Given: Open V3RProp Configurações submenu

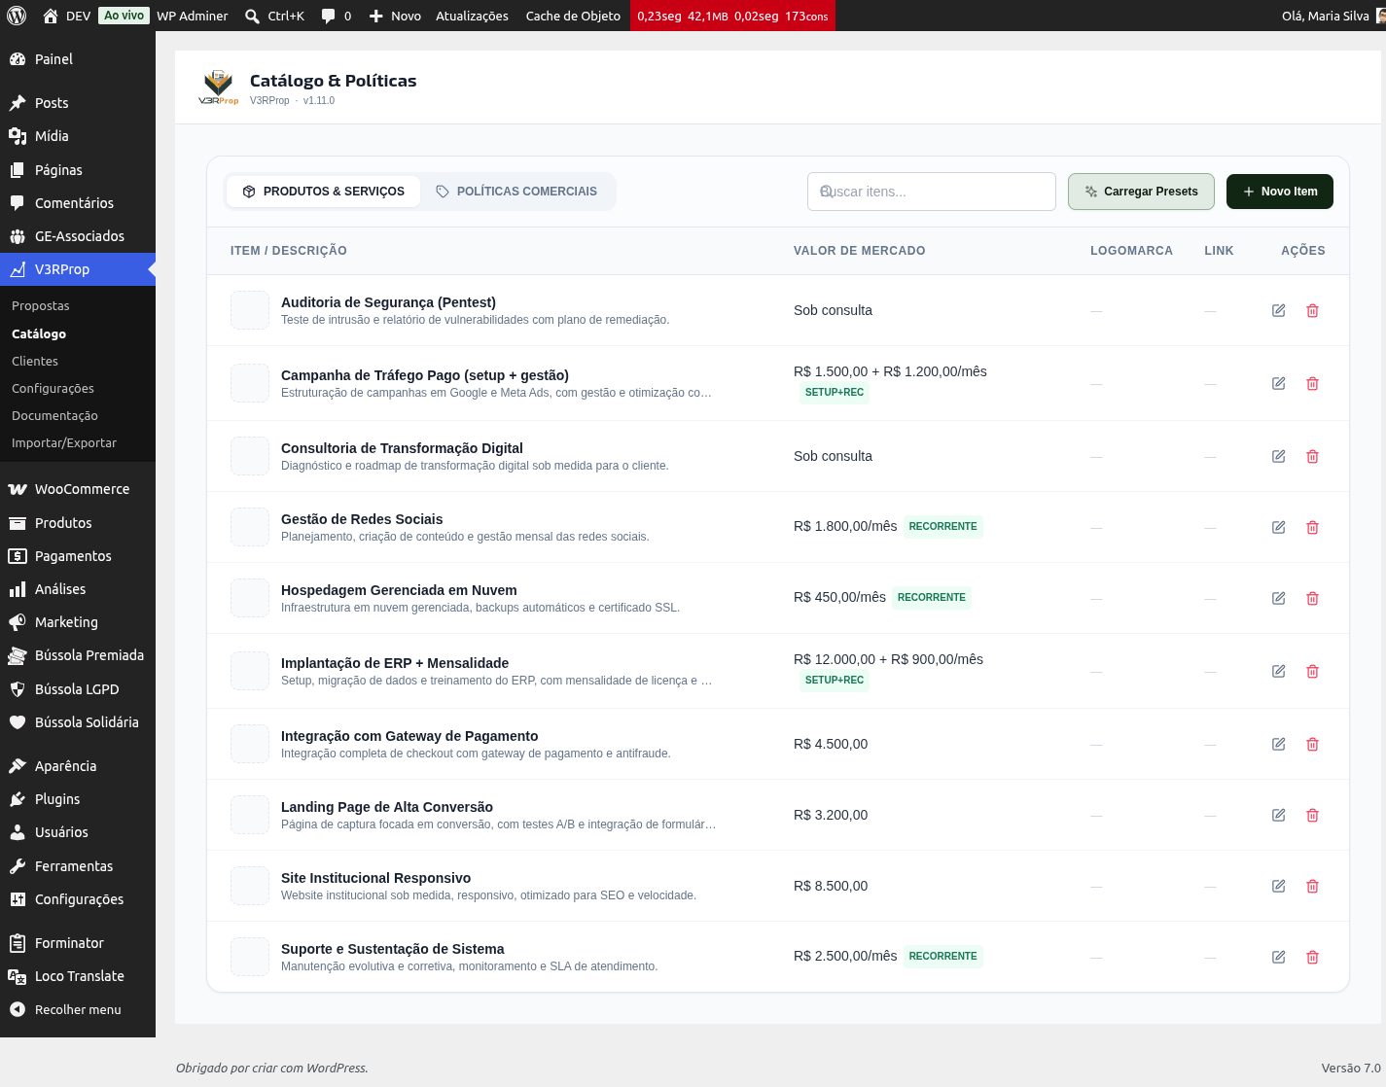Looking at the screenshot, I should click(x=53, y=388).
